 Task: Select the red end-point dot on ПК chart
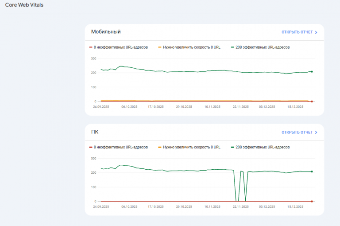[312, 201]
